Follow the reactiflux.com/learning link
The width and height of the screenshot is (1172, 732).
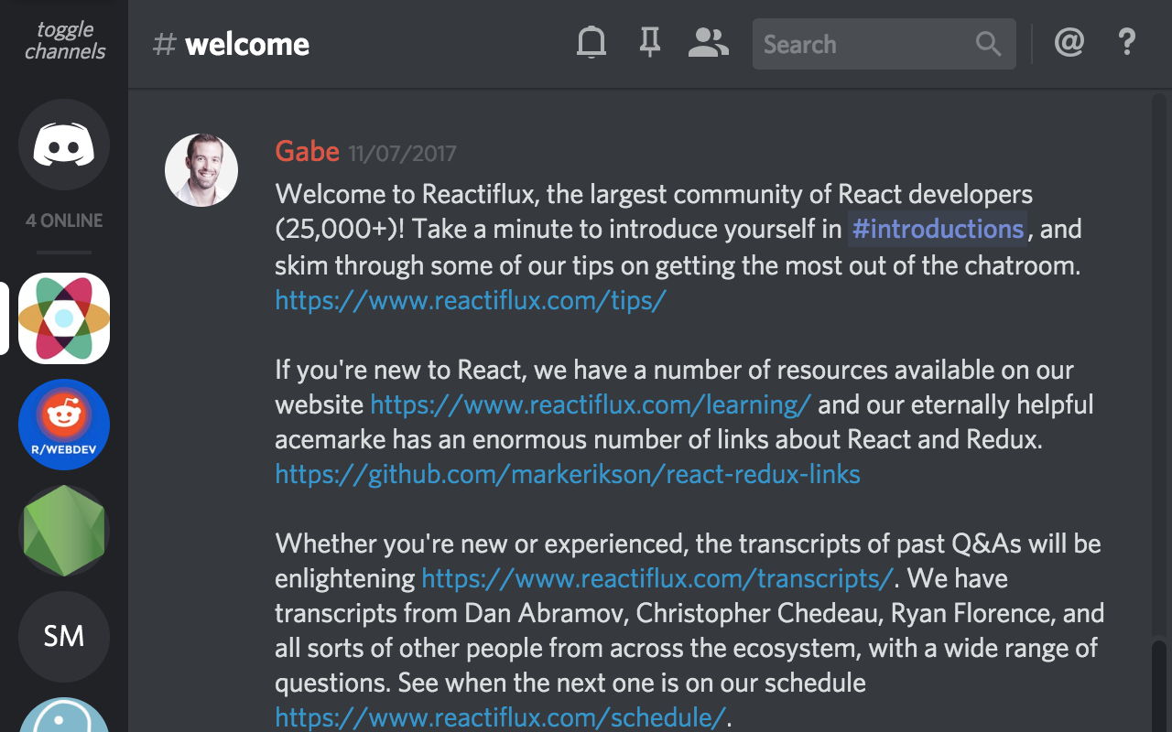pos(591,404)
